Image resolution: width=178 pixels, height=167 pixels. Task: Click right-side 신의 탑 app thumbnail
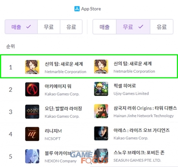101,67
